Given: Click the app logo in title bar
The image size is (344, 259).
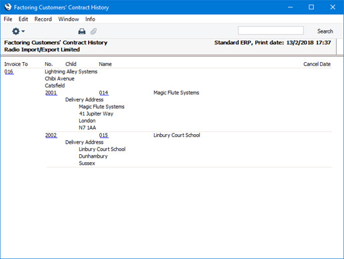Looking at the screenshot, I should pos(8,7).
